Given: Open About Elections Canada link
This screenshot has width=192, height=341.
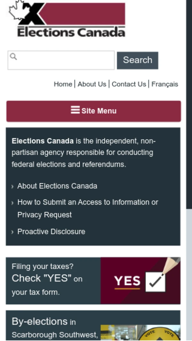Looking at the screenshot, I should point(57,186).
